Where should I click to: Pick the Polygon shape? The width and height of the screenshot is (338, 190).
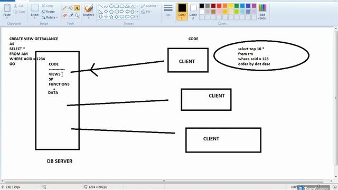click(127, 7)
